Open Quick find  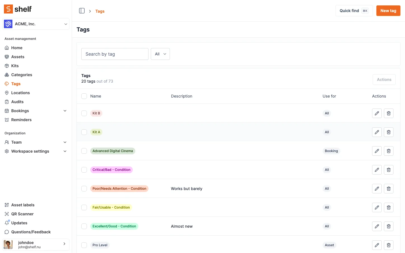(x=354, y=11)
